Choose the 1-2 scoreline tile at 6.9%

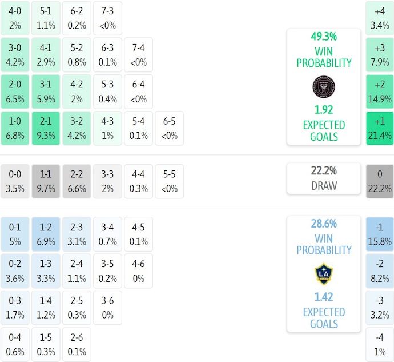46,234
